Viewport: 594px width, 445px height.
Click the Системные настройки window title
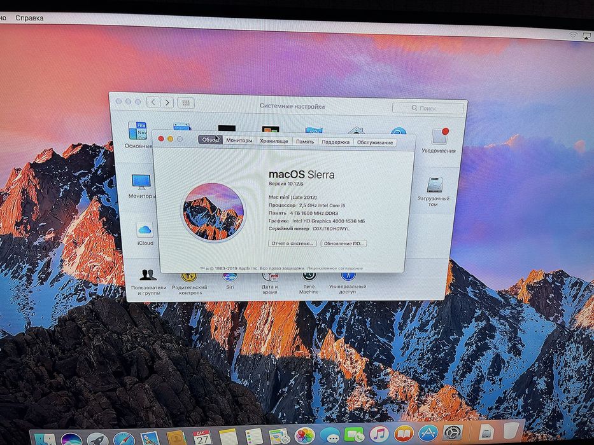point(292,106)
